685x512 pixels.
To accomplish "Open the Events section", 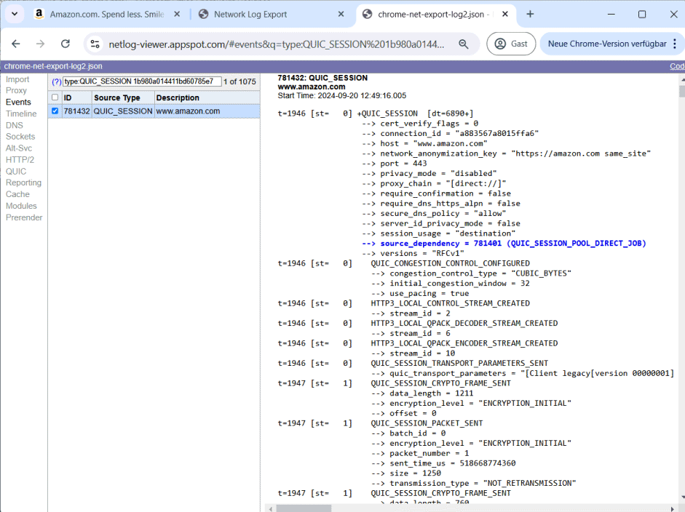I will (18, 102).
